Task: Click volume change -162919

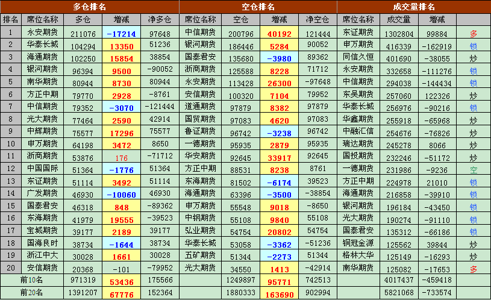Action: point(437,46)
